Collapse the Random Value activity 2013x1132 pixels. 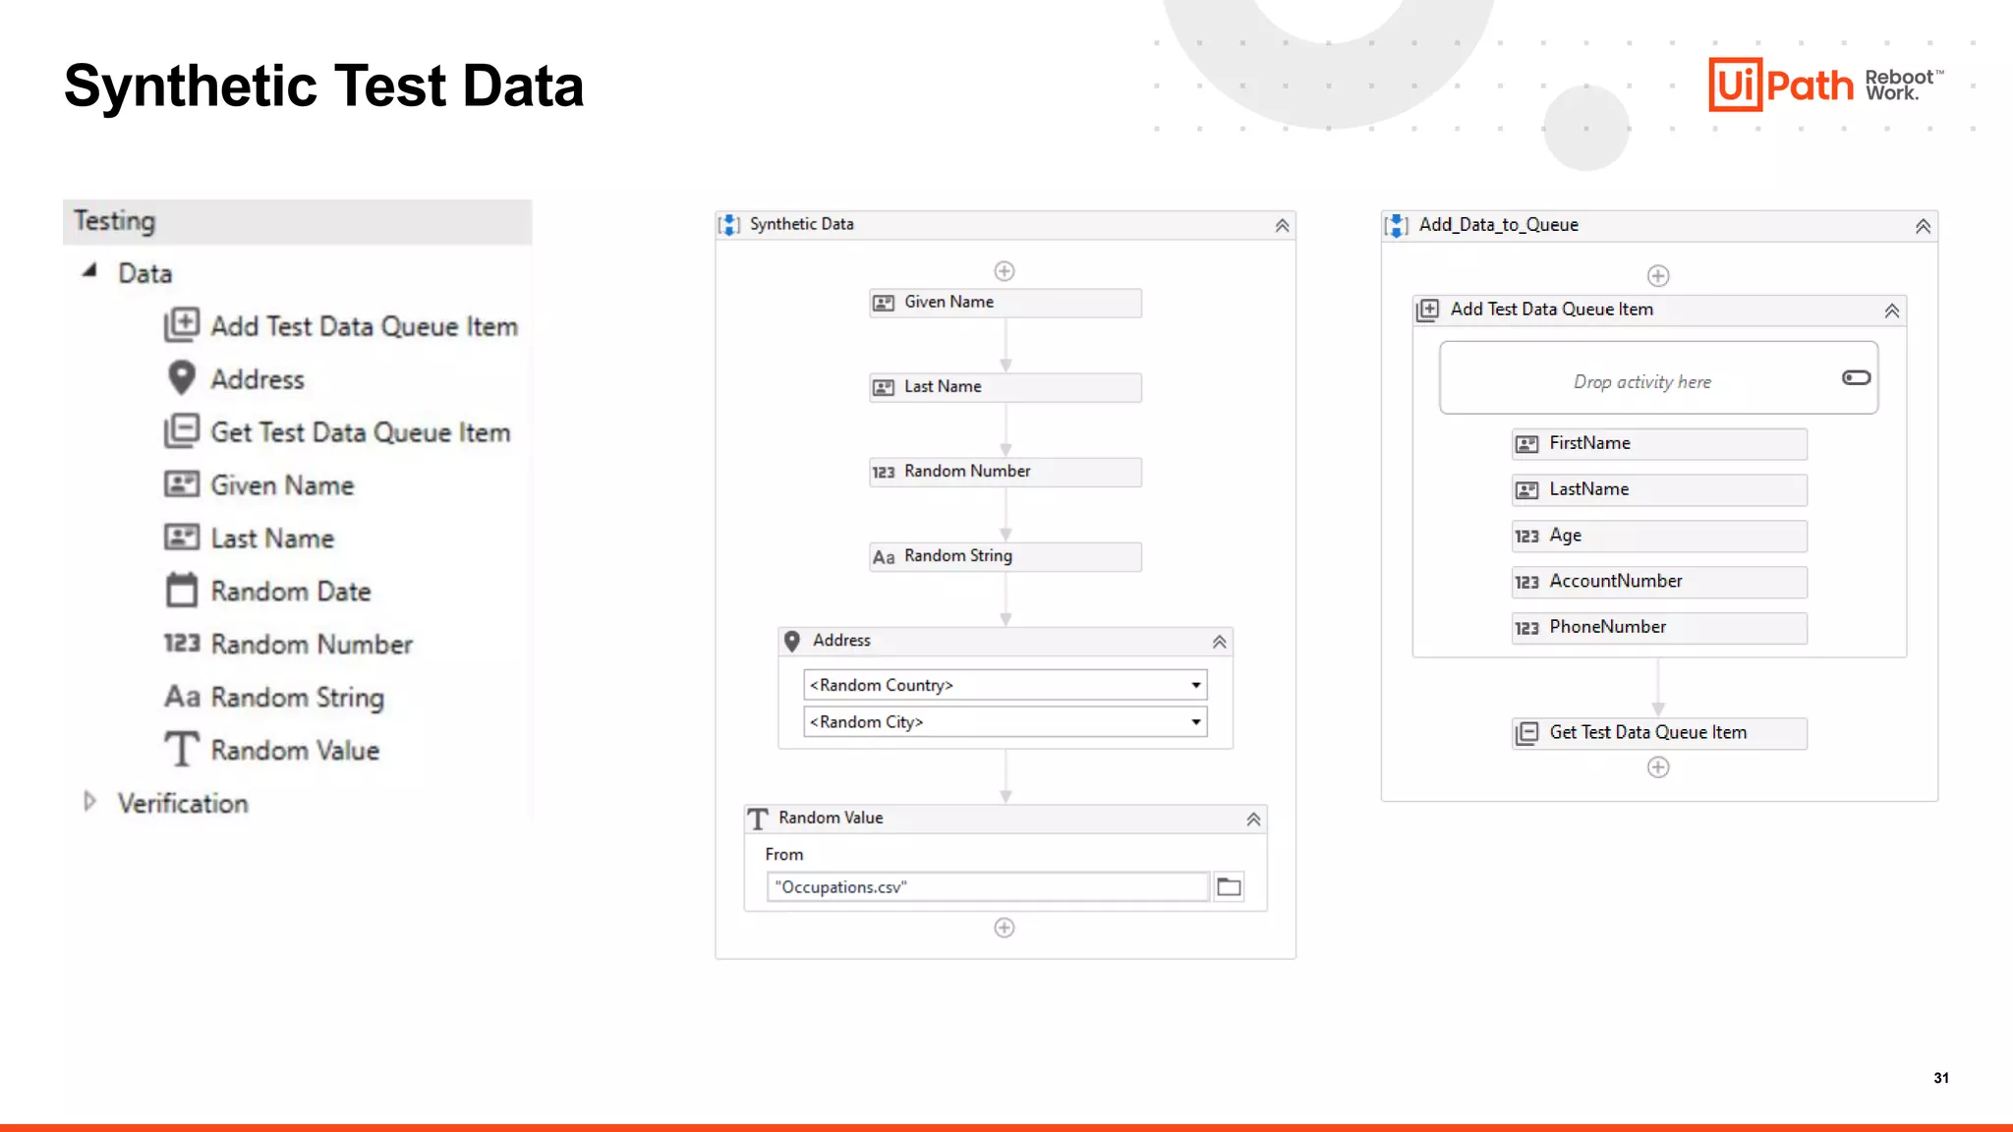[1253, 820]
